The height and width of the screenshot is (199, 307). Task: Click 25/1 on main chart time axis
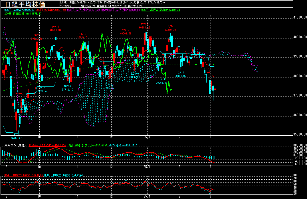pyautogui.click(x=147, y=137)
